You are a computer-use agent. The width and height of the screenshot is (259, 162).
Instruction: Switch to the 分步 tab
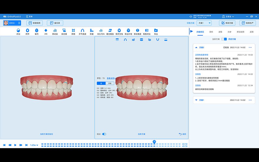point(229,32)
